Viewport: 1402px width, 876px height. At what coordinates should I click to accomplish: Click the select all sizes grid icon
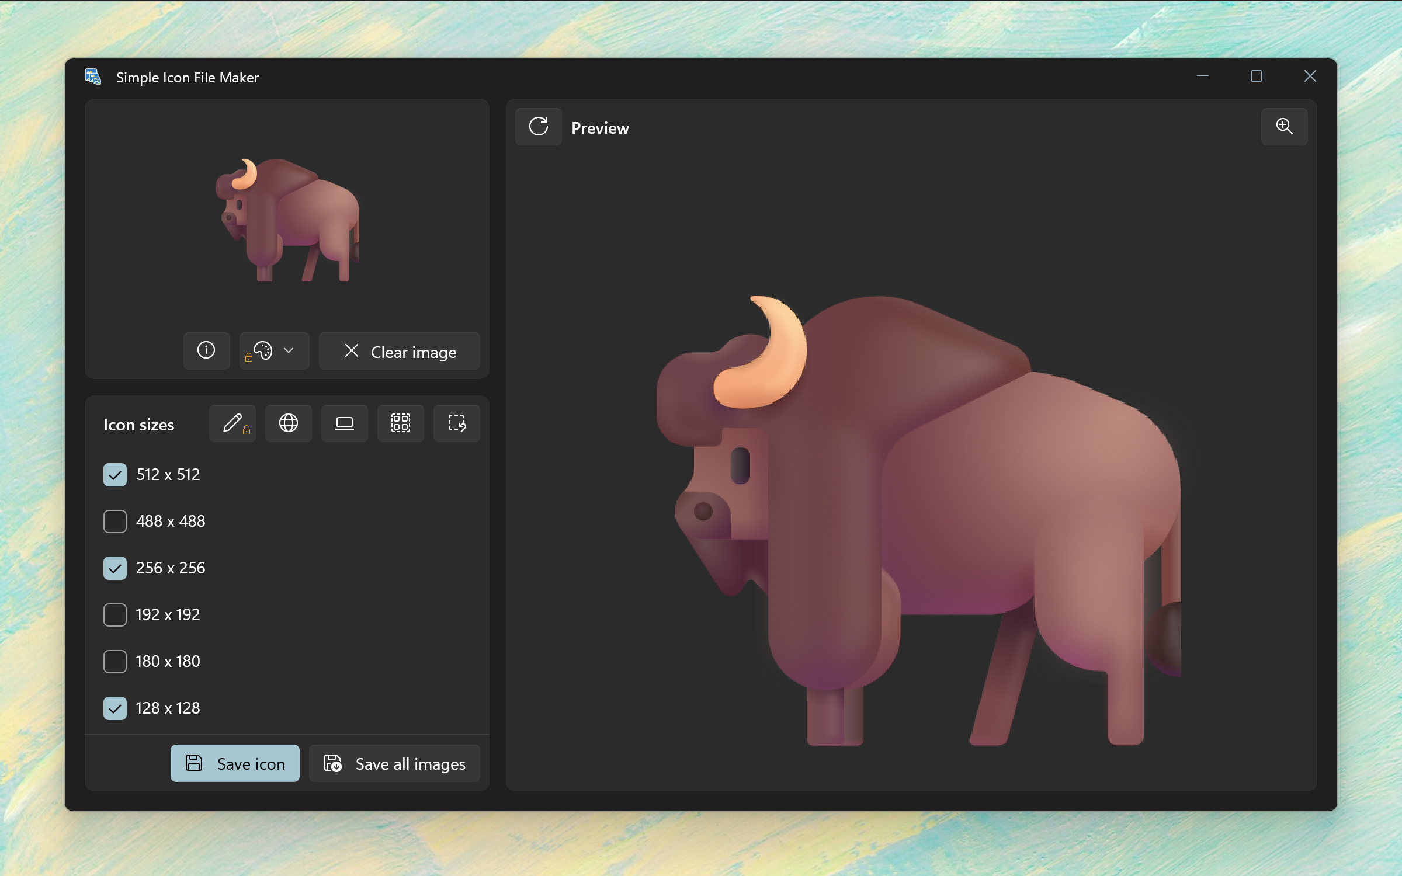[401, 423]
